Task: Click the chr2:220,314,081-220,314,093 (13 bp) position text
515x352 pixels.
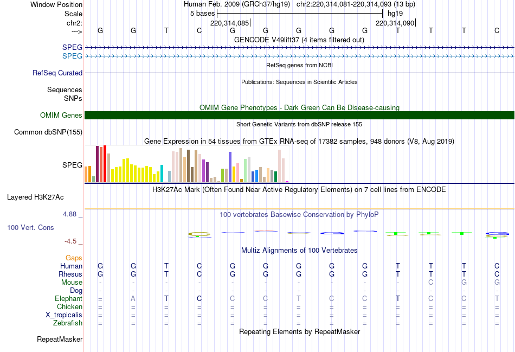Action: click(x=356, y=4)
